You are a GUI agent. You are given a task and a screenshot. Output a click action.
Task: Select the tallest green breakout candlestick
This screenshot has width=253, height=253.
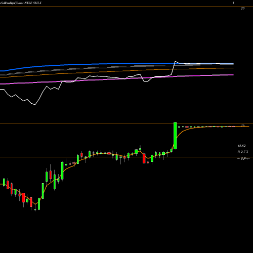tap(175, 136)
